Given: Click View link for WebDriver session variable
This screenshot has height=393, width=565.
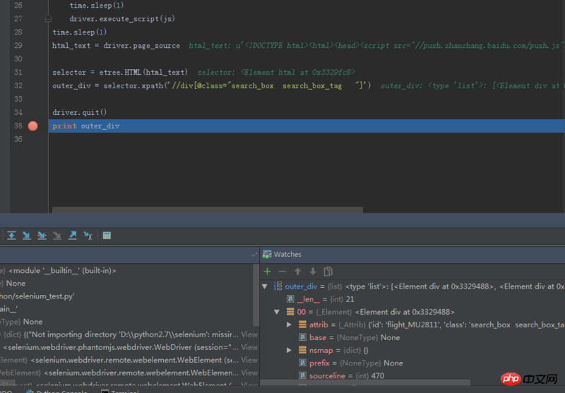Looking at the screenshot, I should pos(249,347).
